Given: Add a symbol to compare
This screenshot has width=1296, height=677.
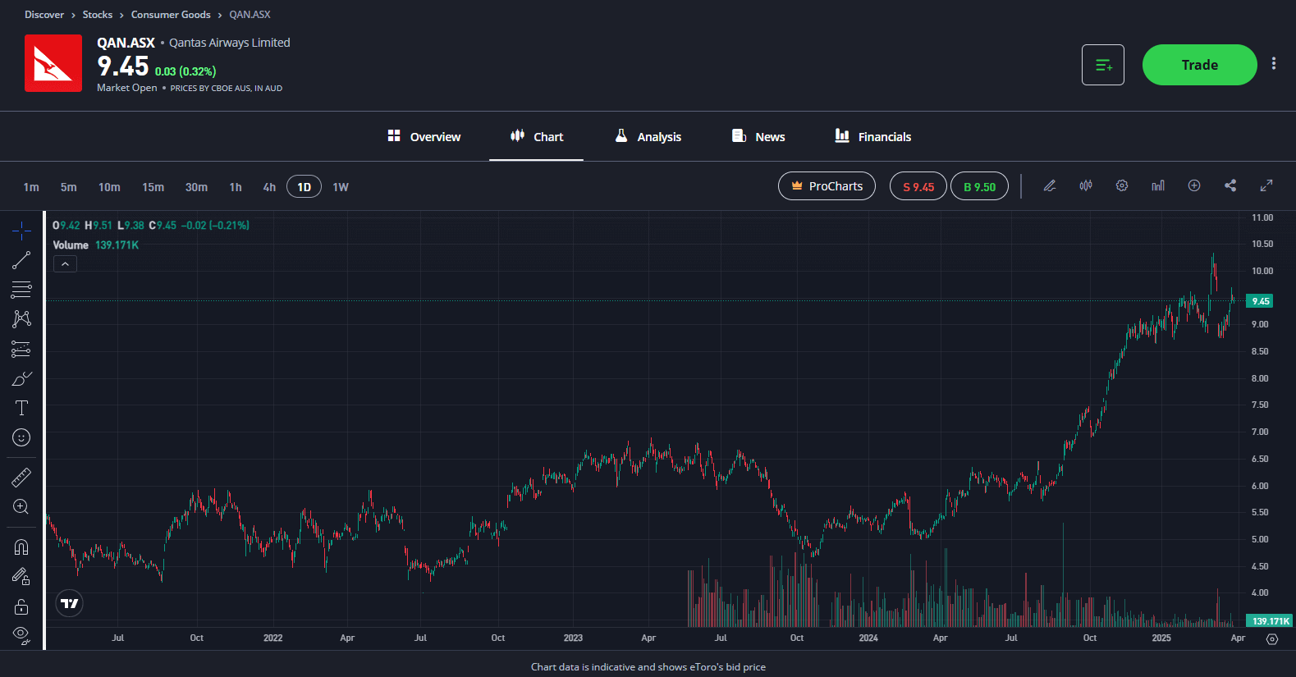Looking at the screenshot, I should 1194,186.
